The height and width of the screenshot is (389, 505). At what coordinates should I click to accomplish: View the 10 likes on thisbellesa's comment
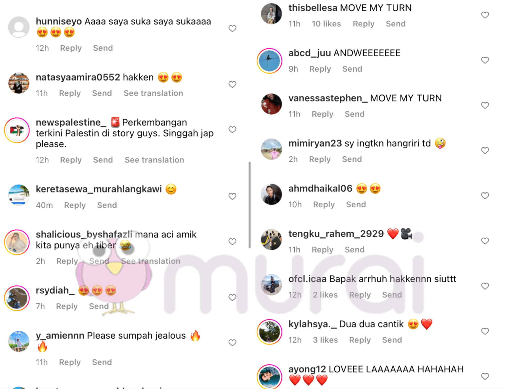(x=326, y=24)
